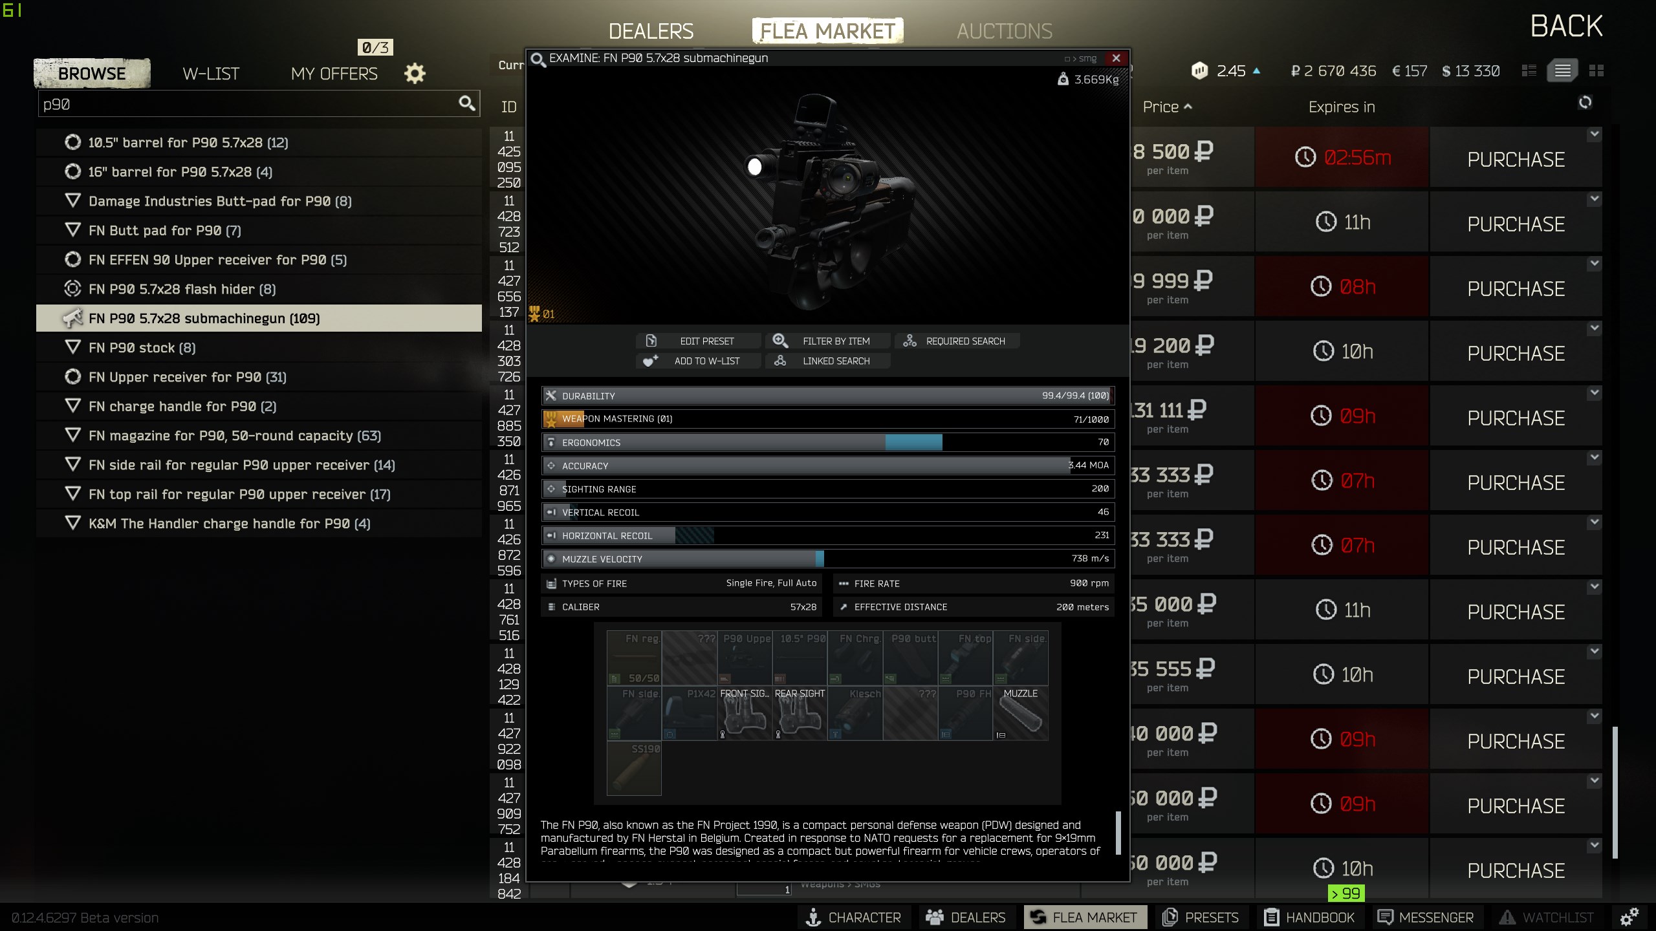Select FN P90 5.7x28 submachinegun row
The width and height of the screenshot is (1656, 931).
tap(259, 318)
